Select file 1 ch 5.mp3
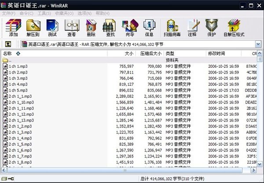The height and width of the screenshot is (183, 264). coord(18,90)
